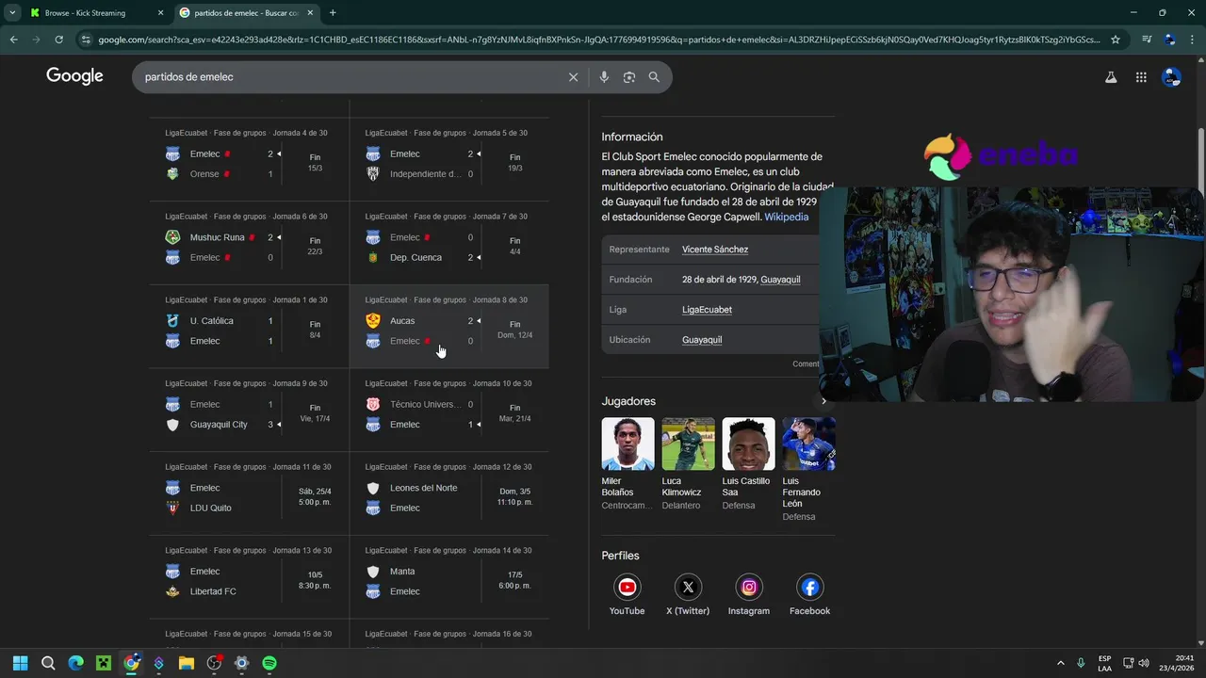Image resolution: width=1206 pixels, height=678 pixels.
Task: Open Luis Fernando León player photo
Action: pos(808,444)
